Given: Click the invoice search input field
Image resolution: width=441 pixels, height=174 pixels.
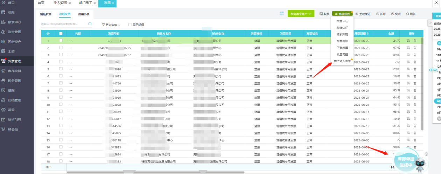Looking at the screenshot, I should (x=63, y=24).
